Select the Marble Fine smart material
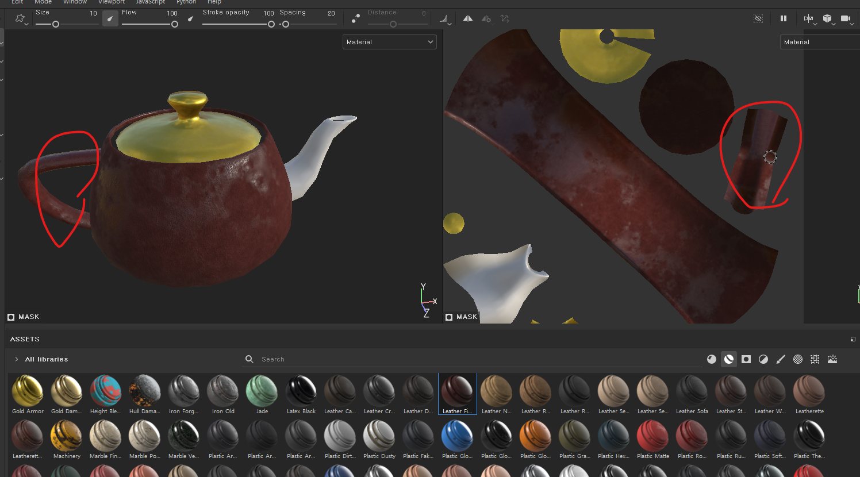The height and width of the screenshot is (477, 860). [x=106, y=439]
